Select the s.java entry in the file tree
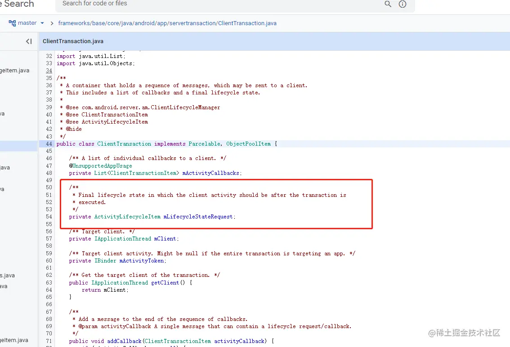Screen dimensions: 510x347 [x=8, y=276]
